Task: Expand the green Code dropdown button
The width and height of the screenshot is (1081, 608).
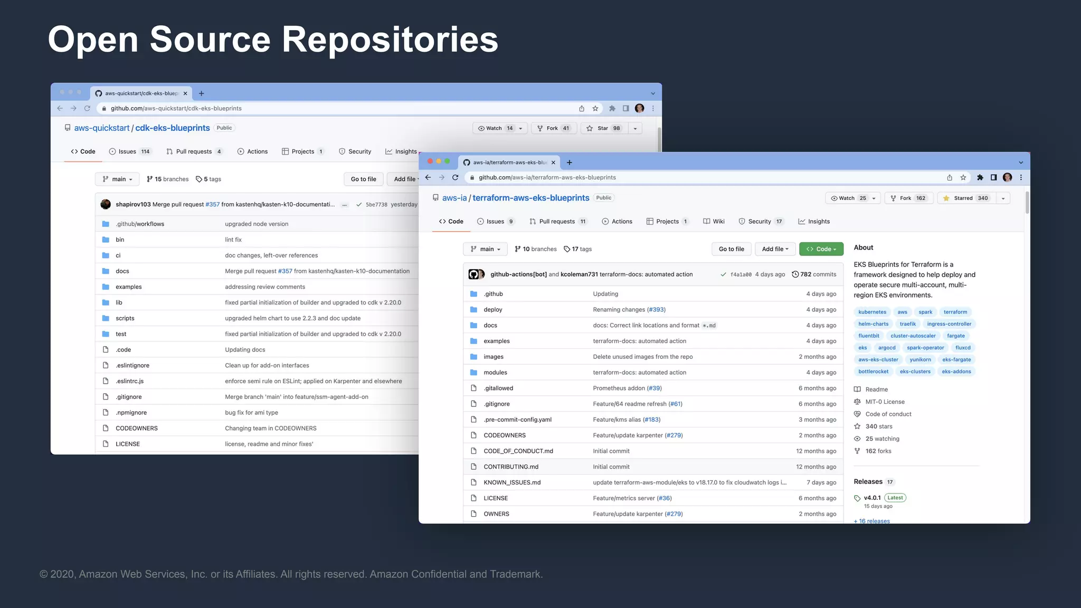Action: point(821,249)
